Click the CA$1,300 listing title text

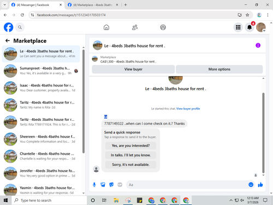click(128, 62)
